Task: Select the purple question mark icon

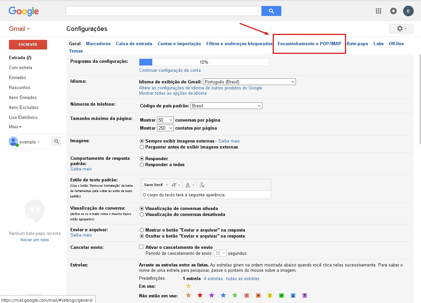Action: coord(305,295)
